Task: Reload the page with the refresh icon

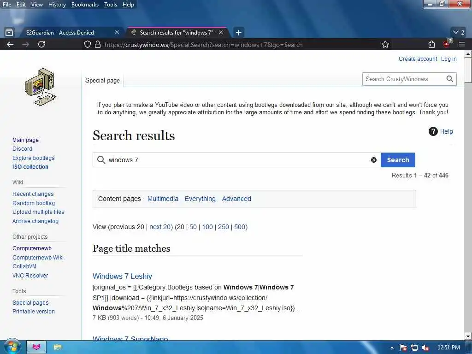Action: click(41, 45)
